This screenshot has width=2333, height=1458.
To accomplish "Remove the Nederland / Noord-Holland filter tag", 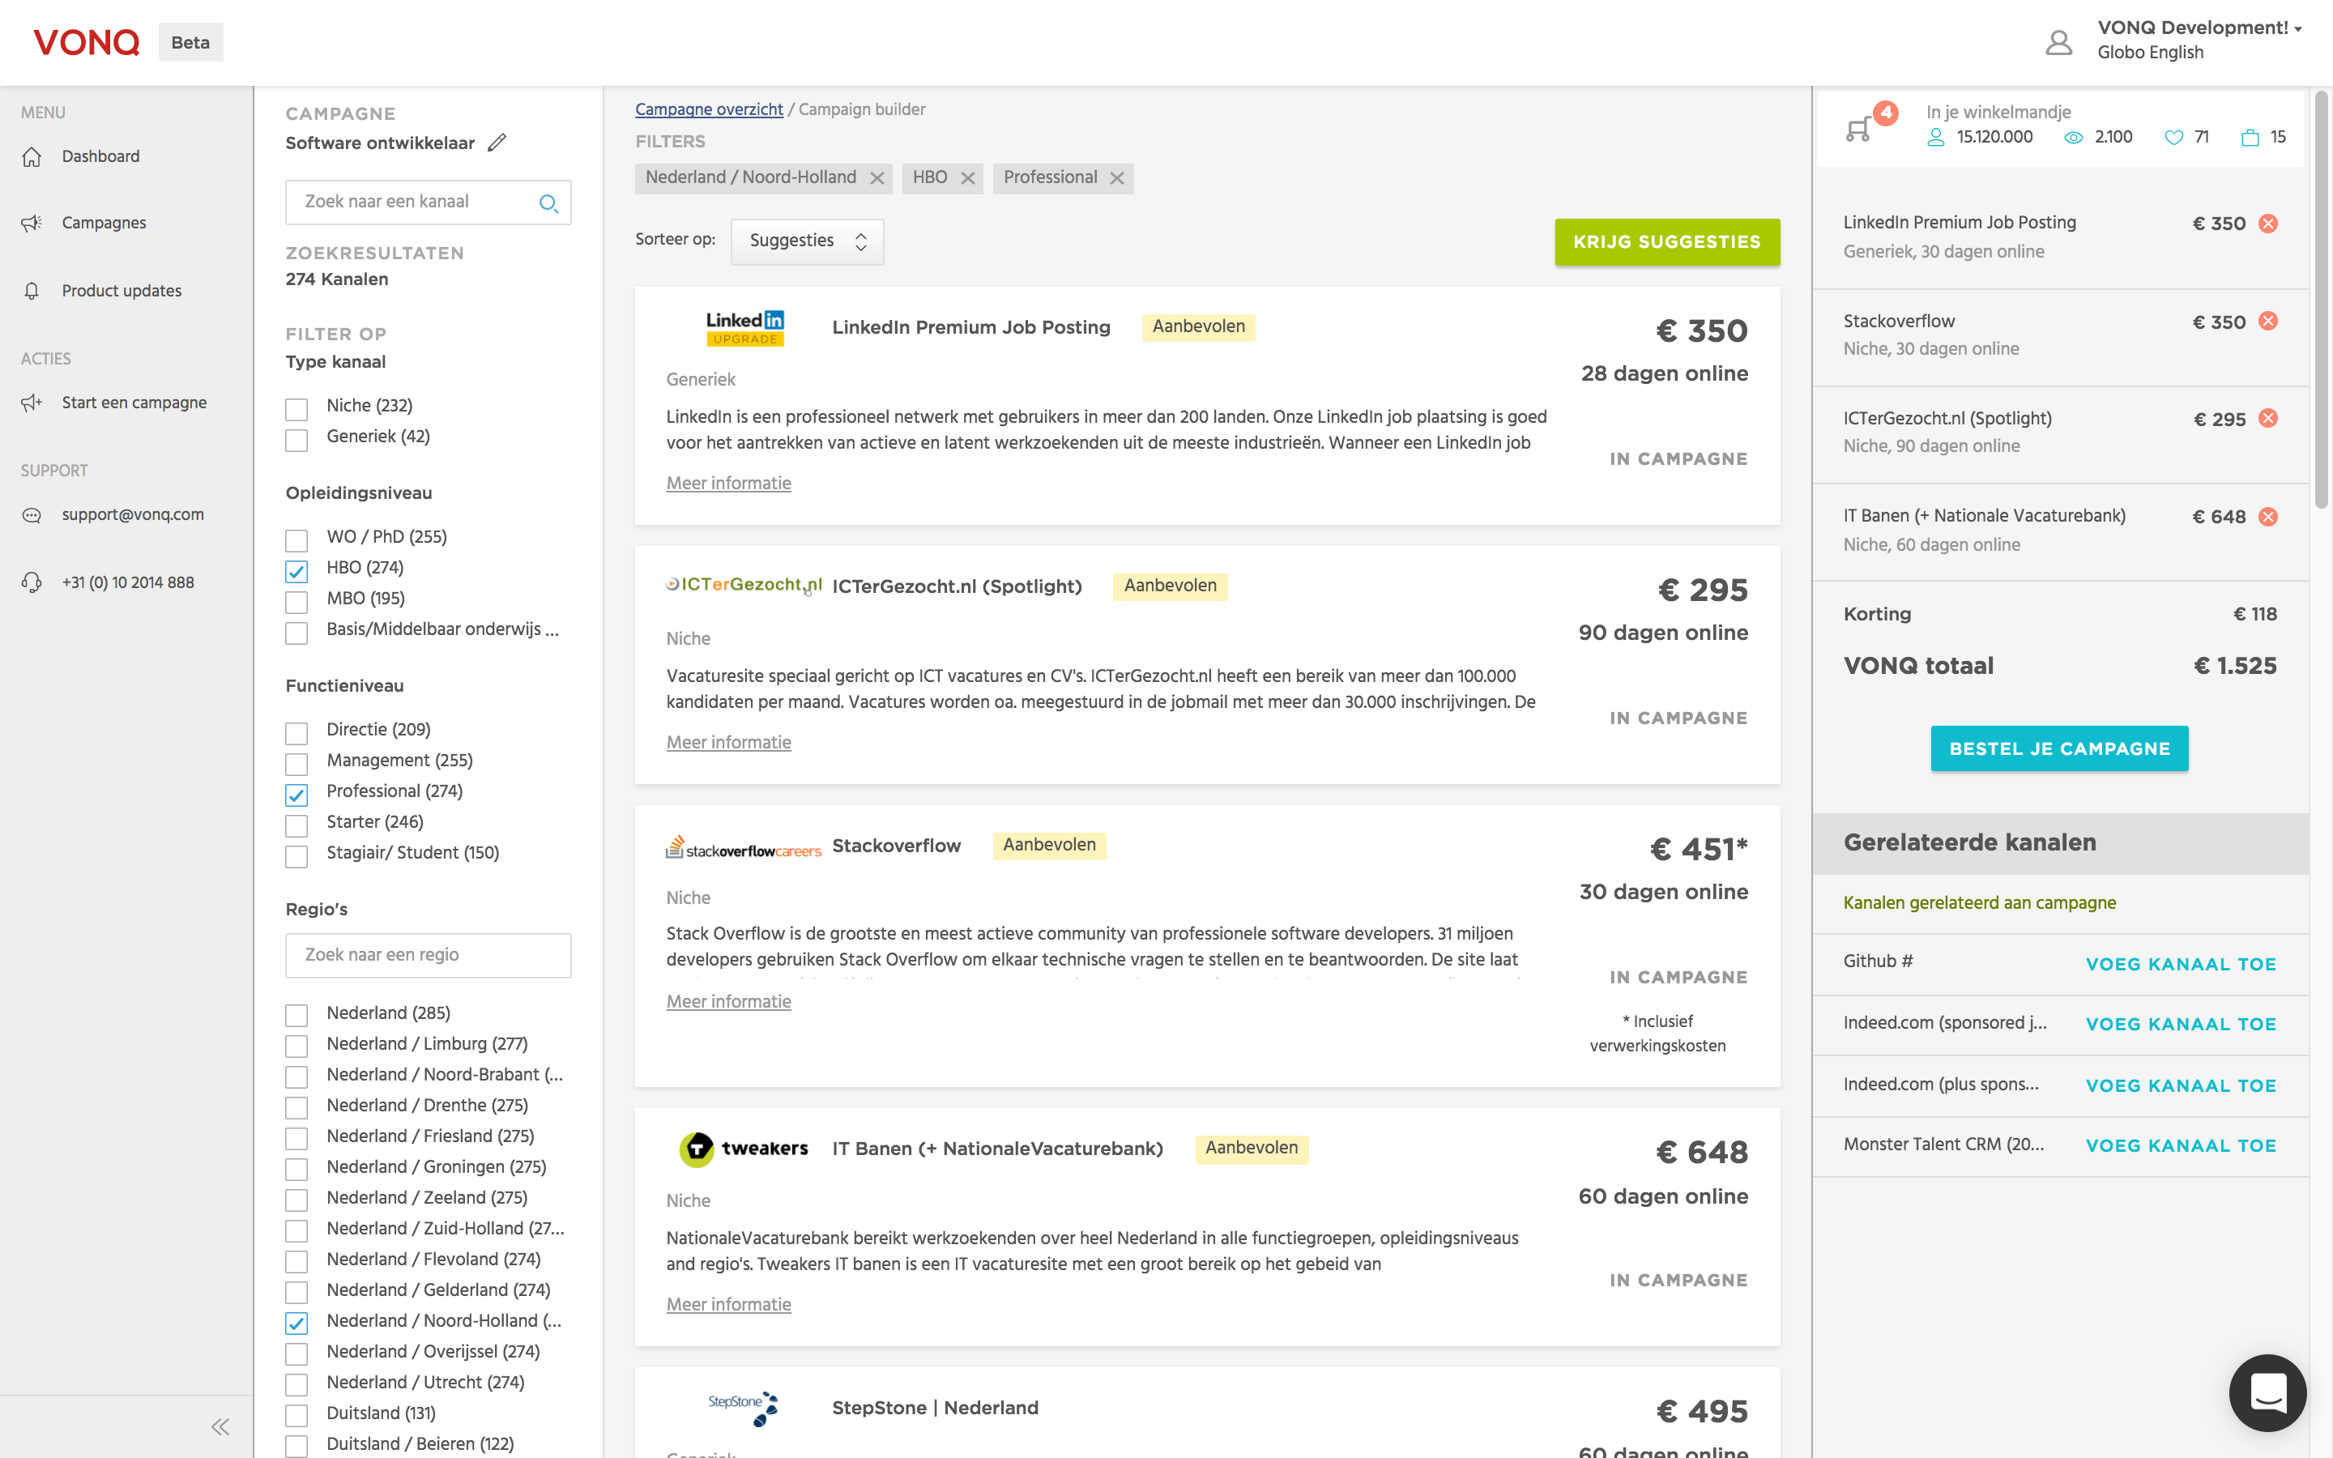I will coord(876,178).
